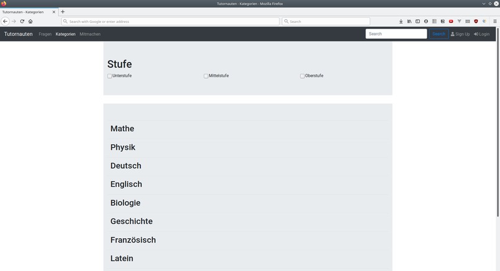Viewport: 500px width, 271px height.
Task: Open the Latein category
Action: click(122, 258)
